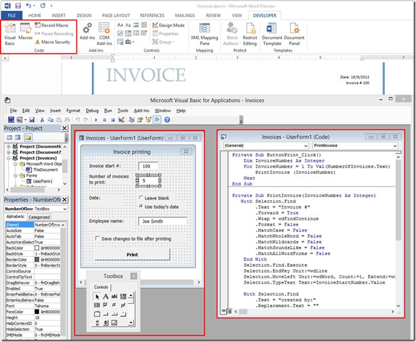Open Toolbox icon in VBA toolbar
This screenshot has width=416, height=342.
[x=157, y=120]
